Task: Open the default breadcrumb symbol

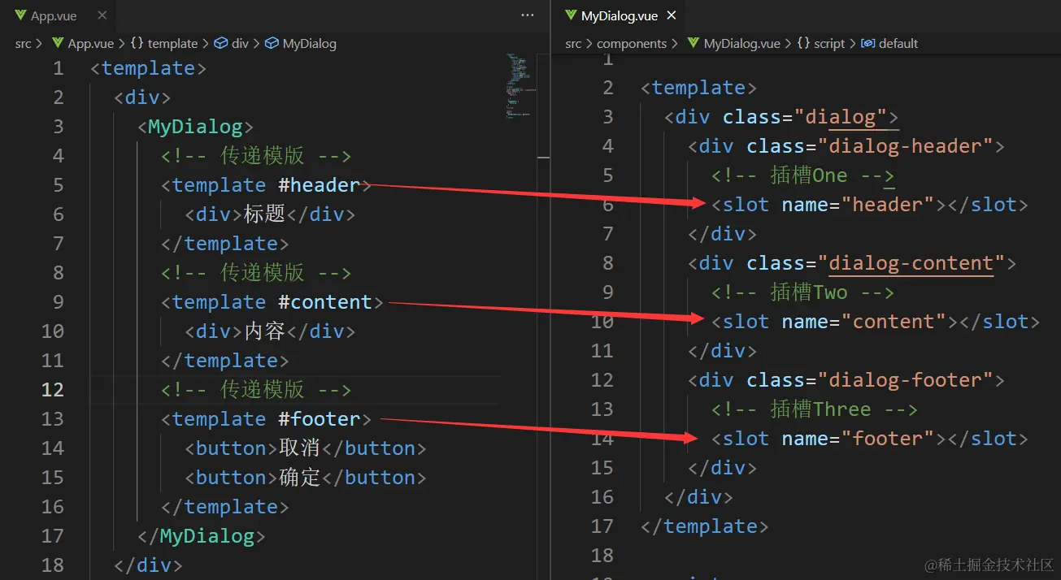Action: click(x=898, y=44)
